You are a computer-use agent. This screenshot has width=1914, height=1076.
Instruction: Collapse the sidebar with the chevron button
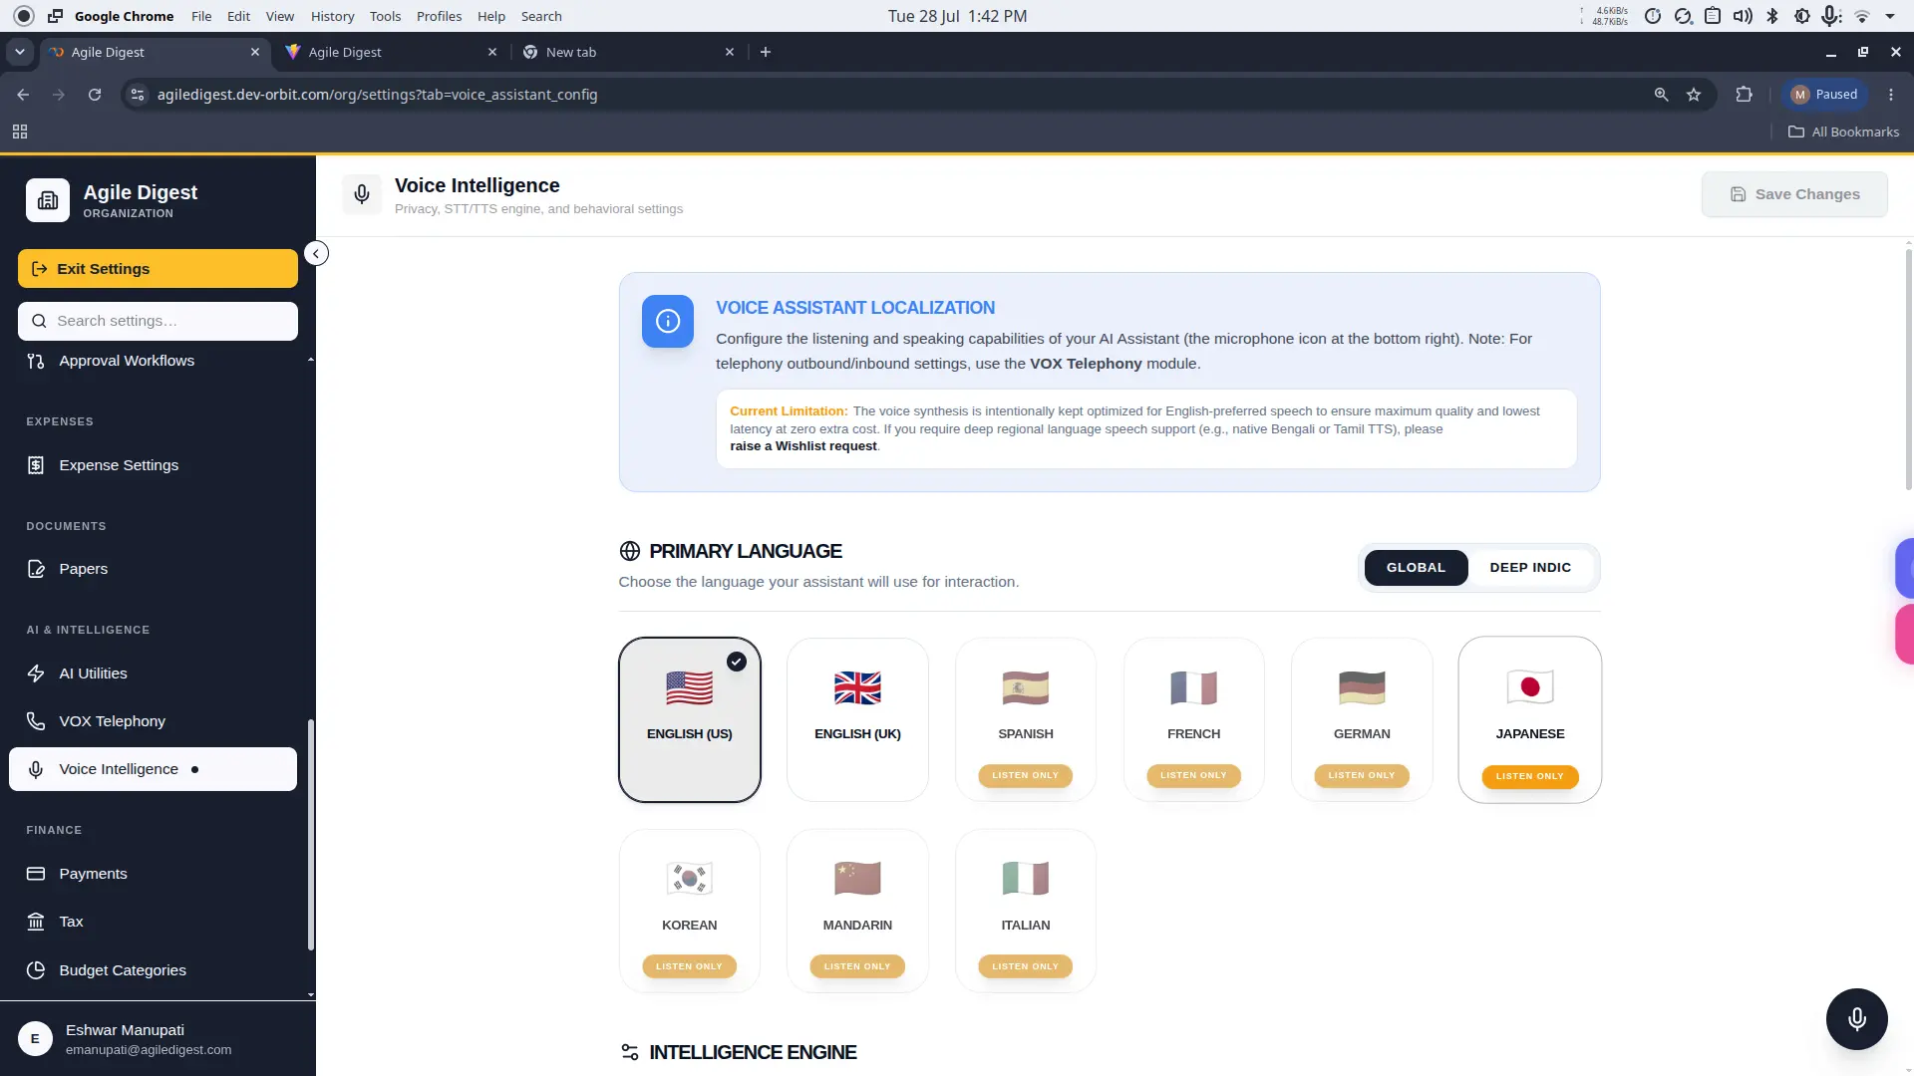coord(316,253)
